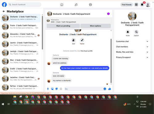Click the back arrow beside Marketplace
Viewport: 154px width, 114px height.
[x=4, y=11]
